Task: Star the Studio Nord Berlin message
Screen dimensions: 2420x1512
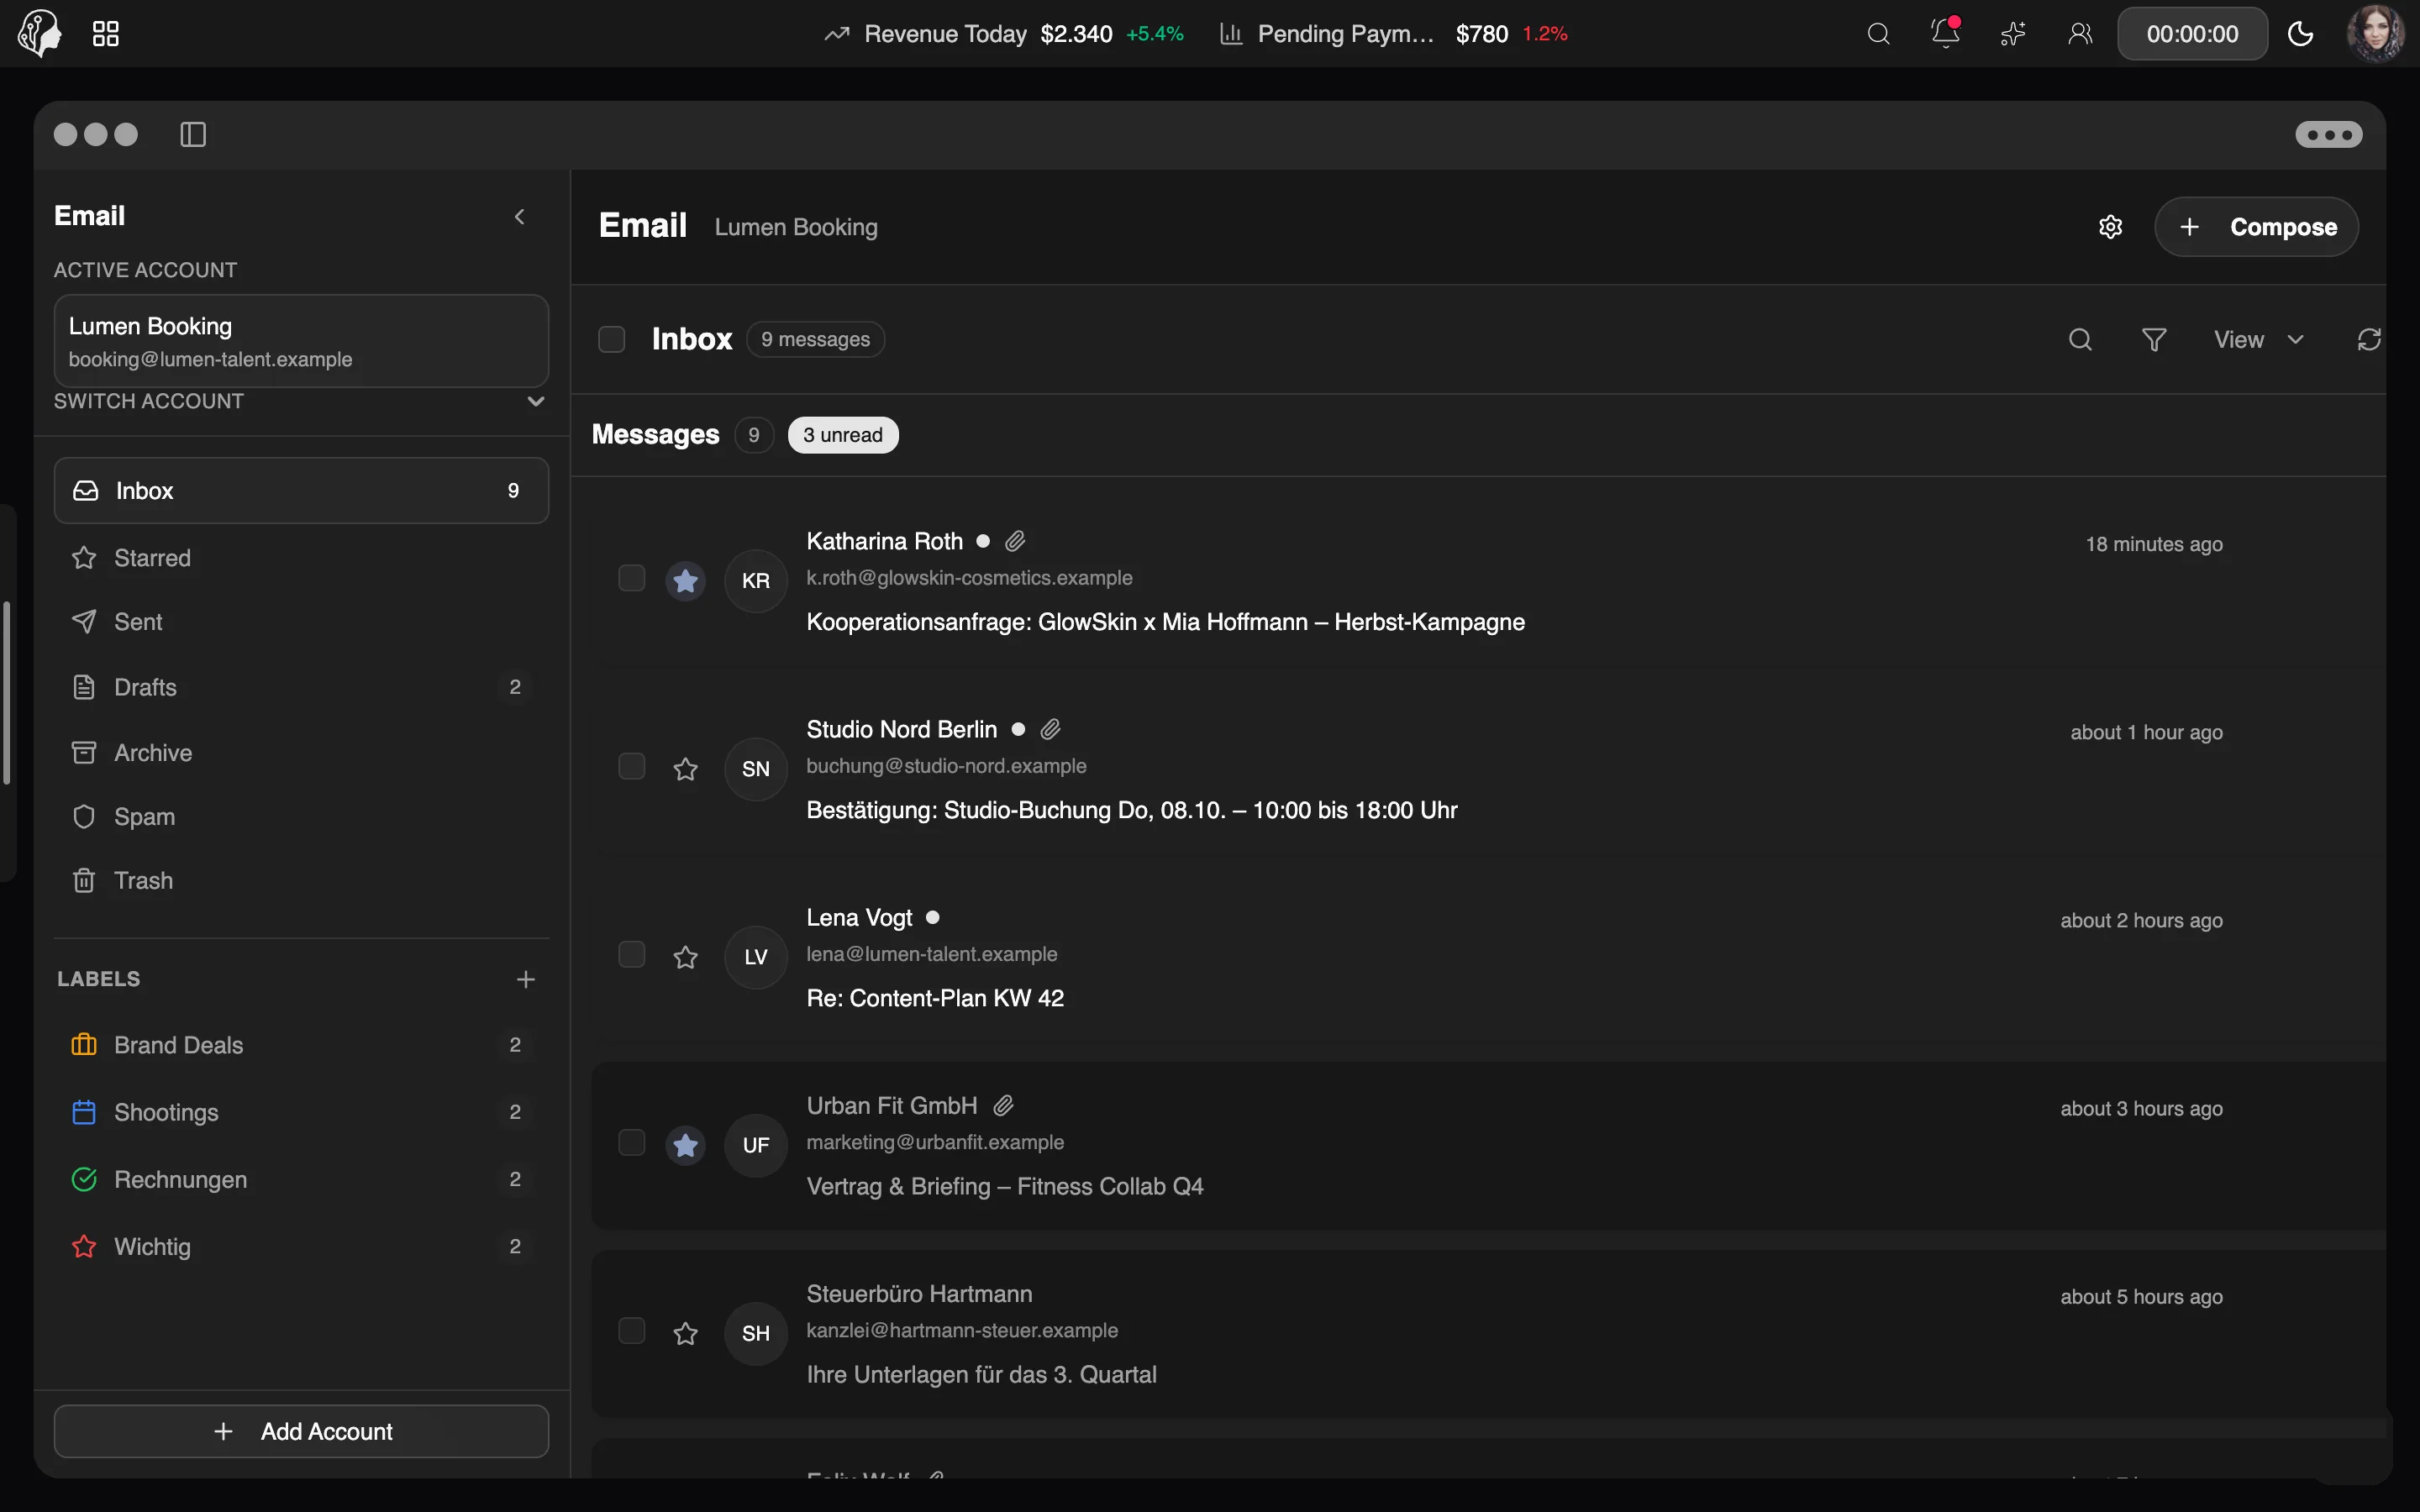Action: [x=685, y=768]
